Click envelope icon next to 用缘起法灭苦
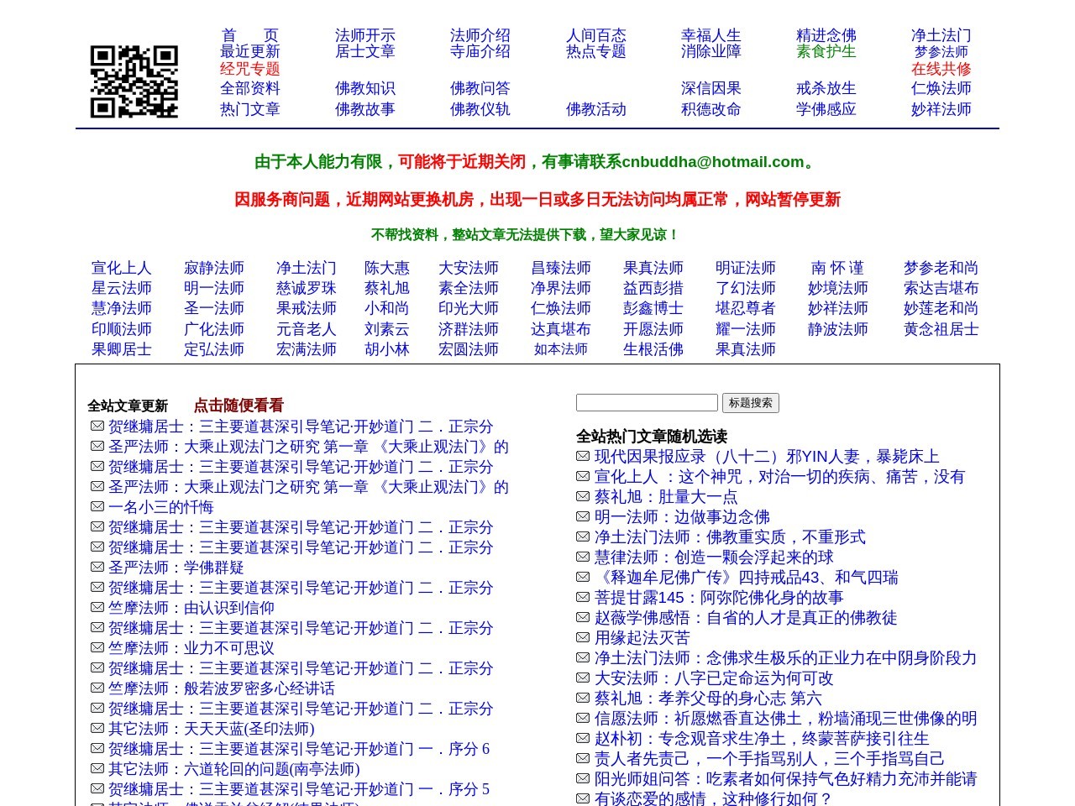This screenshot has height=806, width=1075. tap(583, 637)
